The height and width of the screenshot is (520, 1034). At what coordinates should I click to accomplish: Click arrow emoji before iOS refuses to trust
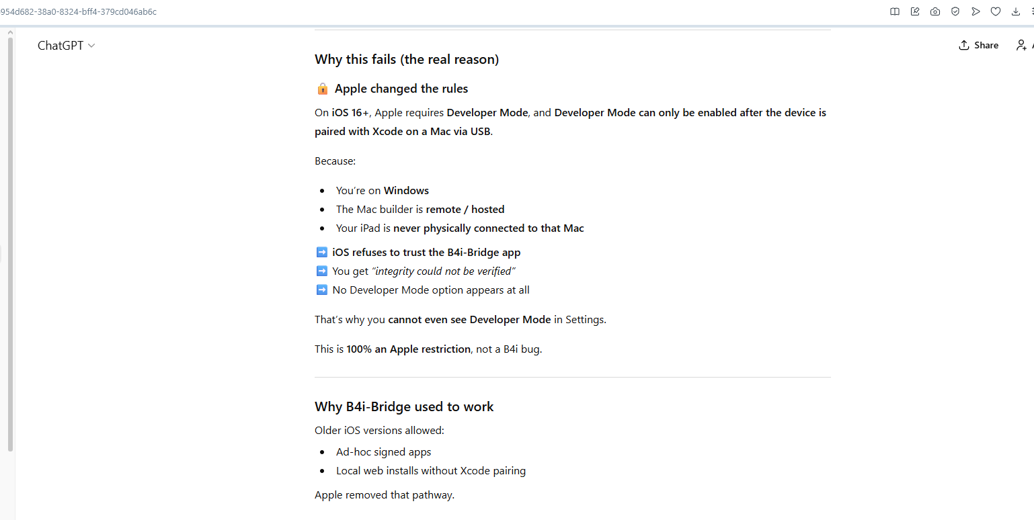click(x=321, y=253)
